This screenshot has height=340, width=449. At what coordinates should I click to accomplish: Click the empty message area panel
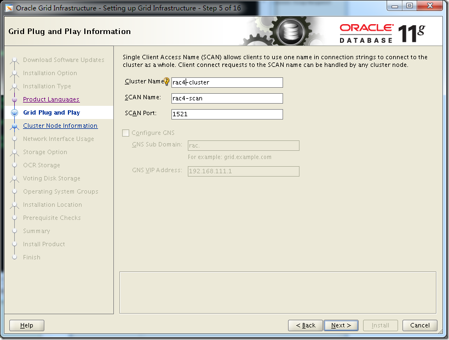coord(278,293)
